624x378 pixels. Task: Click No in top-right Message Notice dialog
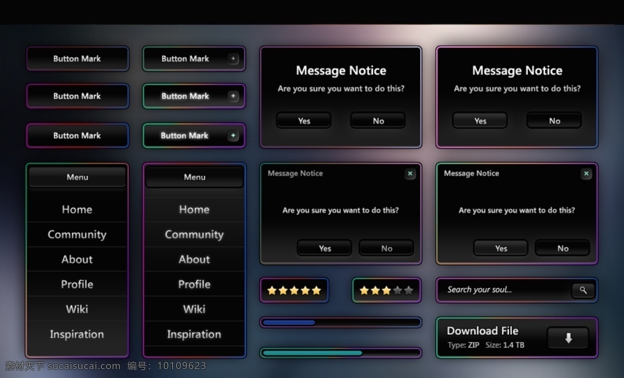tap(554, 121)
